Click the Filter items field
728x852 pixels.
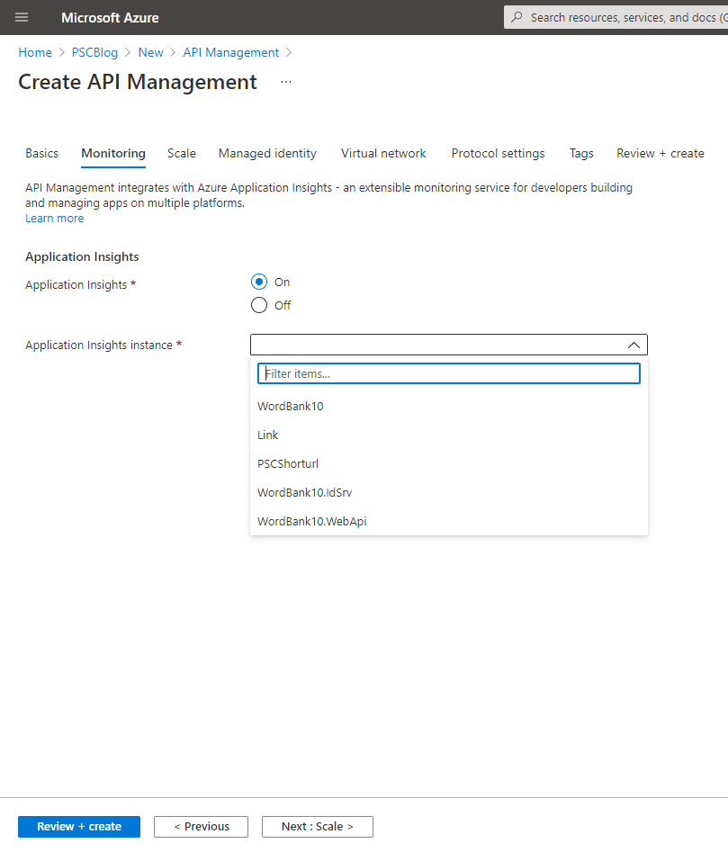tap(449, 373)
